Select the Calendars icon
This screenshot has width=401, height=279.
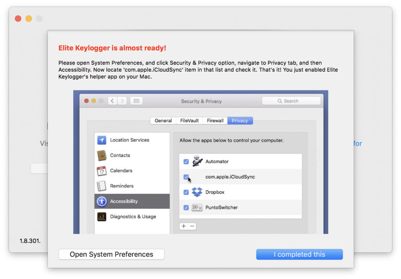tap(101, 171)
